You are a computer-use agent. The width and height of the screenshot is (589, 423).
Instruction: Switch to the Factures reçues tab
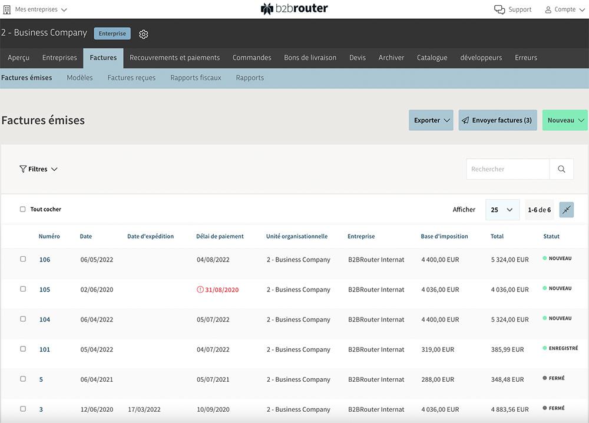[131, 77]
